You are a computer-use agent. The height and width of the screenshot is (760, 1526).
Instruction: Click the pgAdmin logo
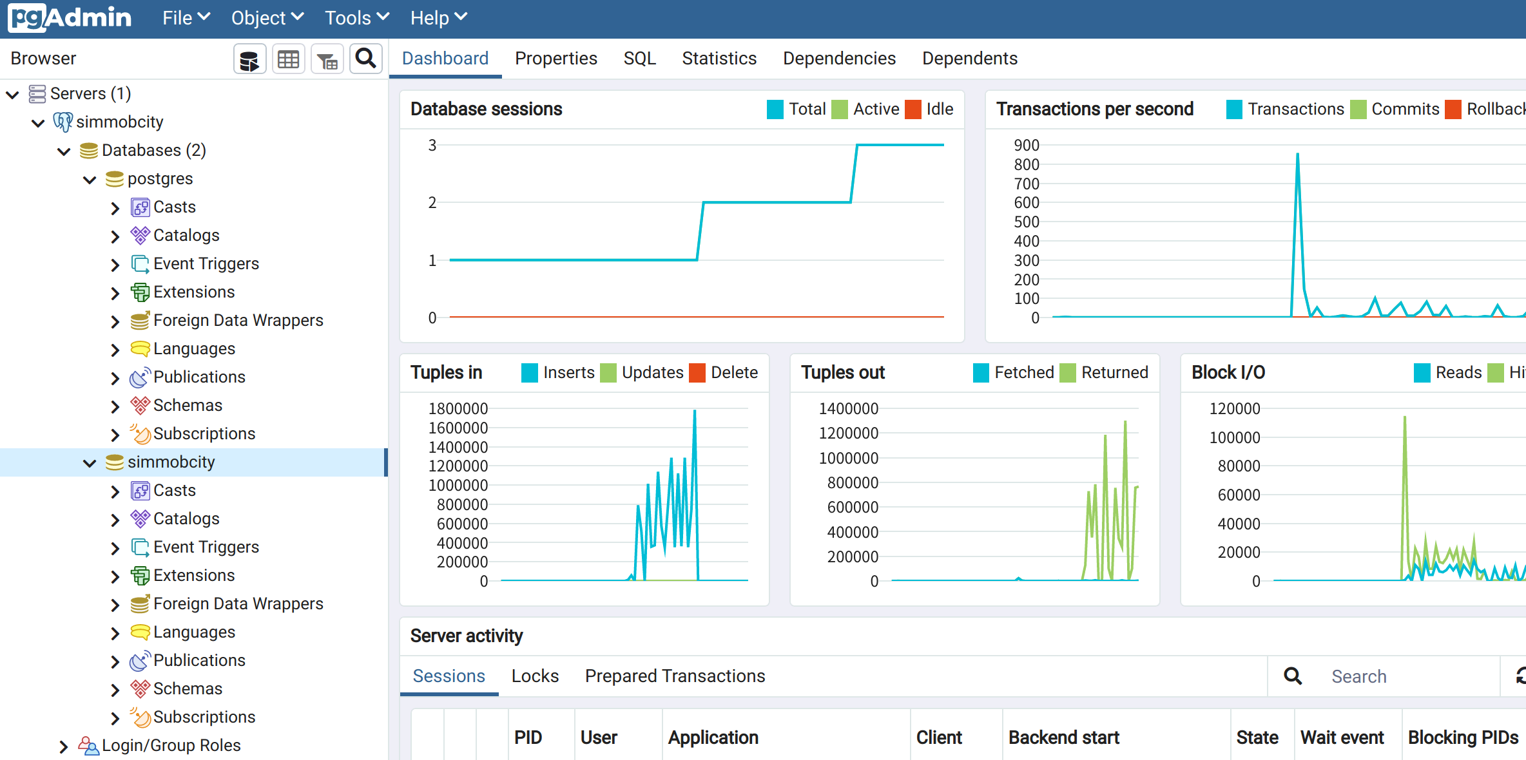pos(70,18)
